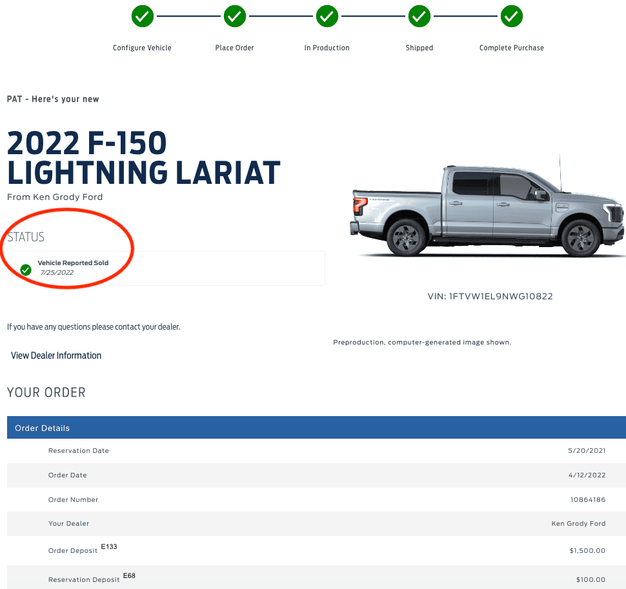
Task: Click the Vehicle Reported Sold status text
Action: [x=73, y=263]
